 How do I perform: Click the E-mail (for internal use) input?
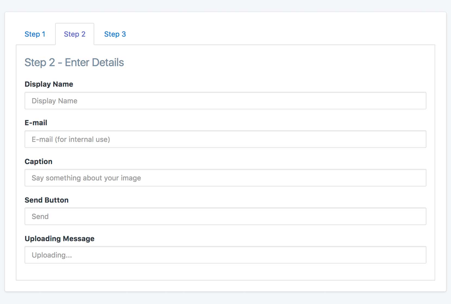(225, 139)
